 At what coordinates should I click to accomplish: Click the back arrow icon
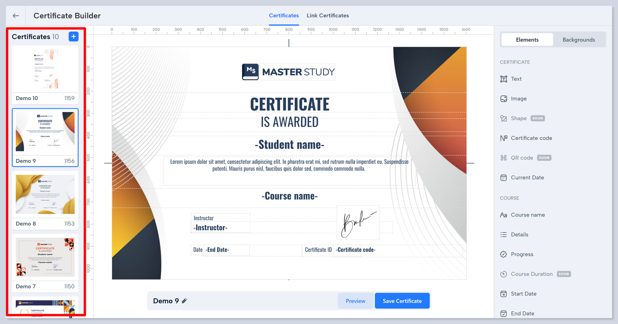pos(16,16)
